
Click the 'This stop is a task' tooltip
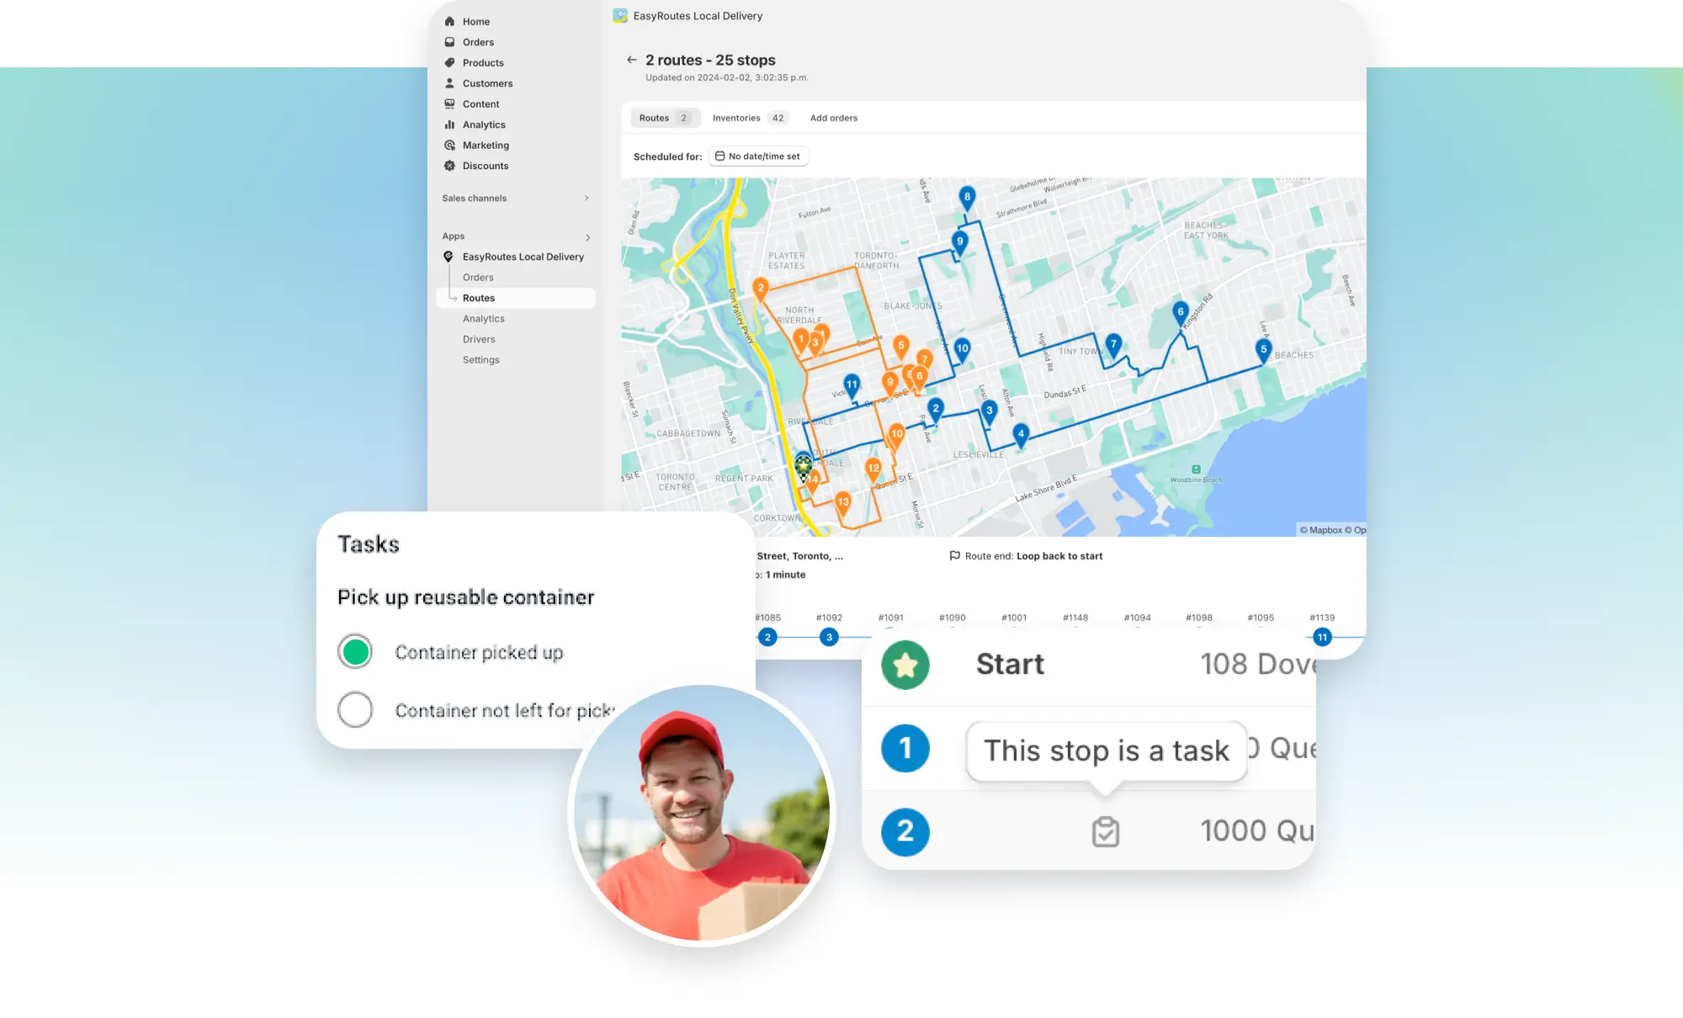tap(1106, 750)
